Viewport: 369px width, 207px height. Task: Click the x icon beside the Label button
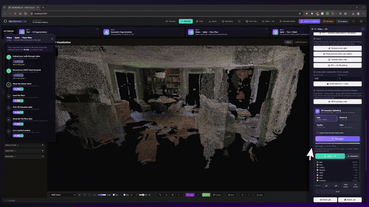198,195
